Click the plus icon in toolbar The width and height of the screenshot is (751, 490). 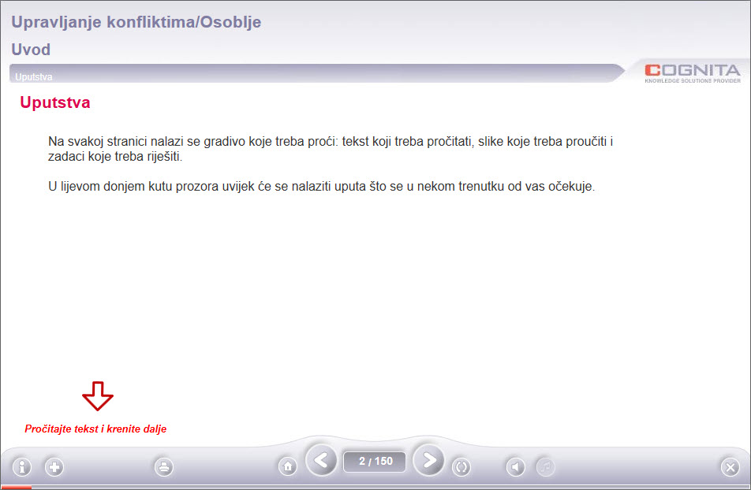point(54,467)
